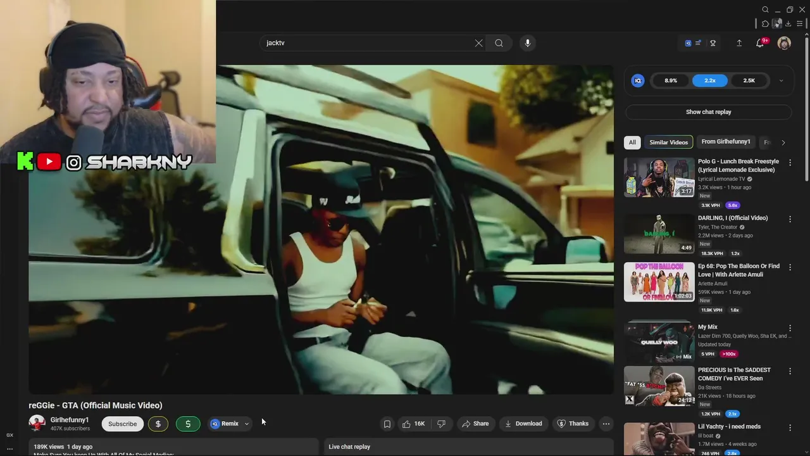
Task: Open browser extensions puzzle icon
Action: click(x=765, y=23)
